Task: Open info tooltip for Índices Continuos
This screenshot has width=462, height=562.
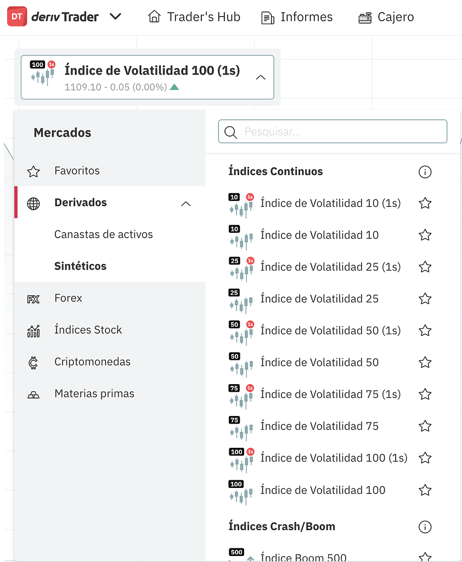Action: pyautogui.click(x=425, y=172)
